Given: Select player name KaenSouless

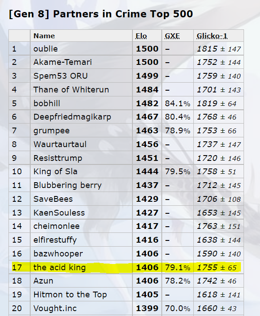Looking at the screenshot, I should pos(59,213).
